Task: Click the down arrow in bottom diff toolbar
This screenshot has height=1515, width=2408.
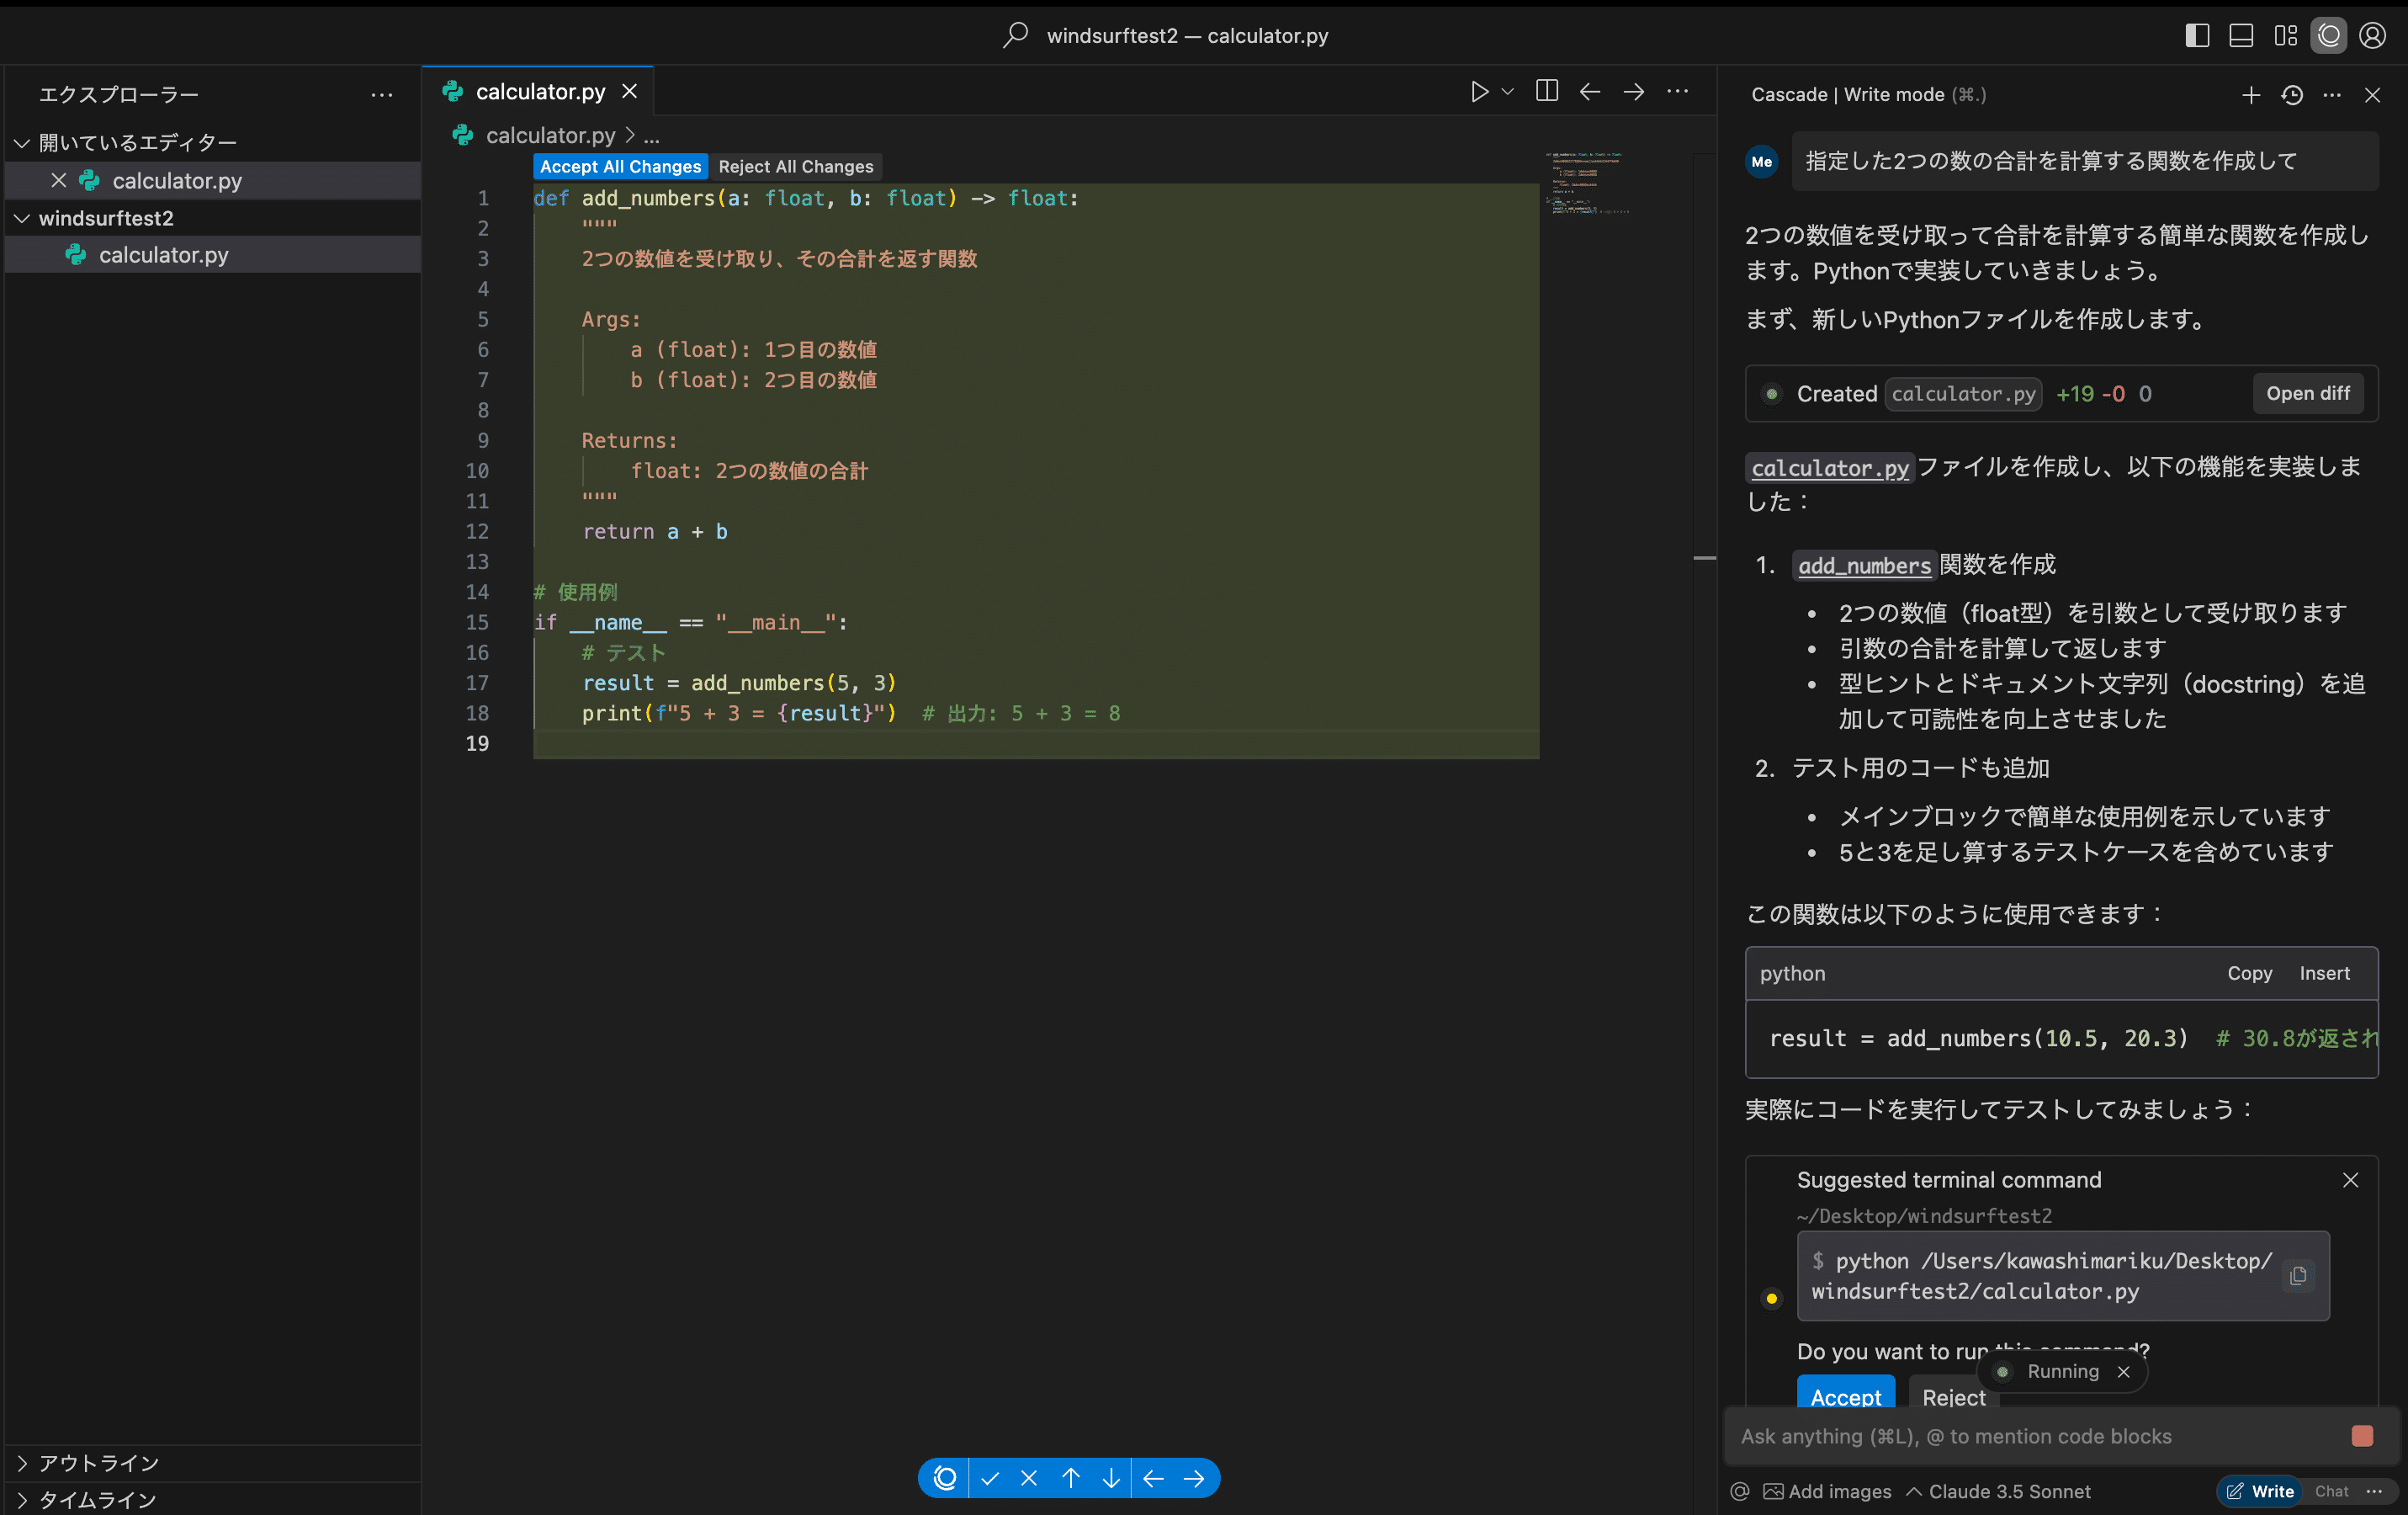Action: coord(1111,1478)
